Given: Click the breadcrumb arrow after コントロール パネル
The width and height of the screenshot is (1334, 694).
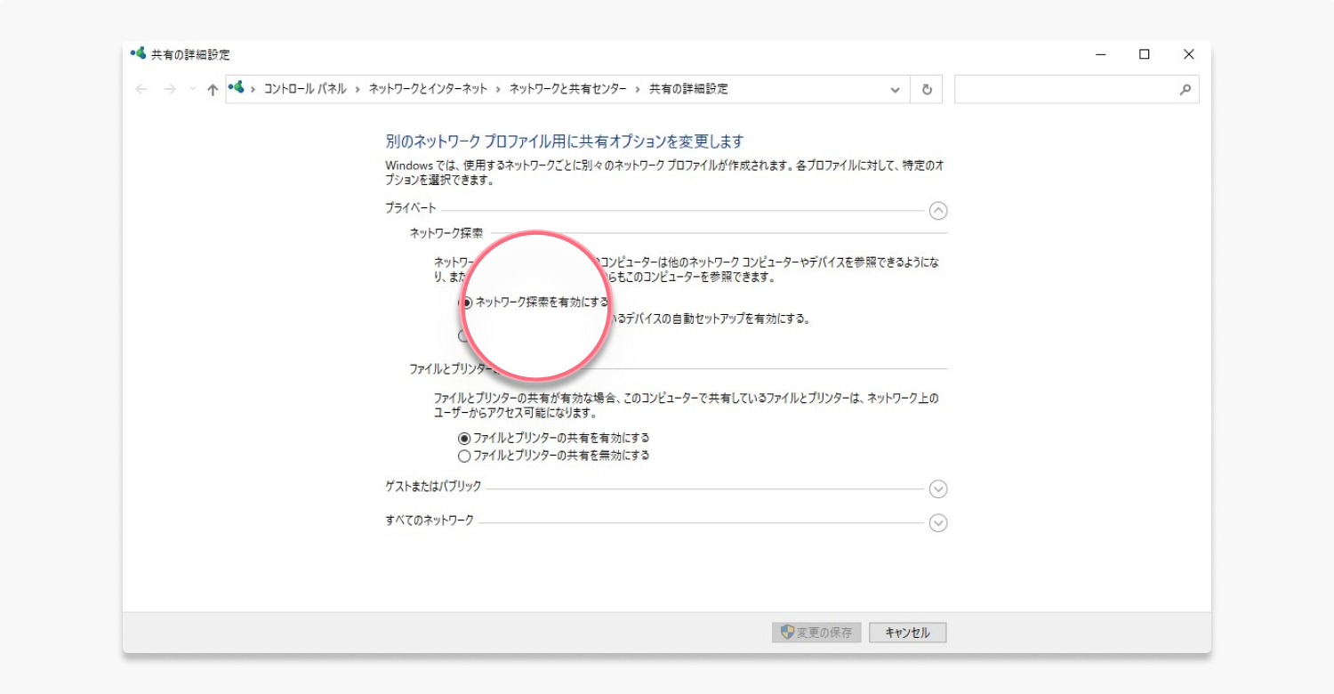Looking at the screenshot, I should tap(358, 90).
